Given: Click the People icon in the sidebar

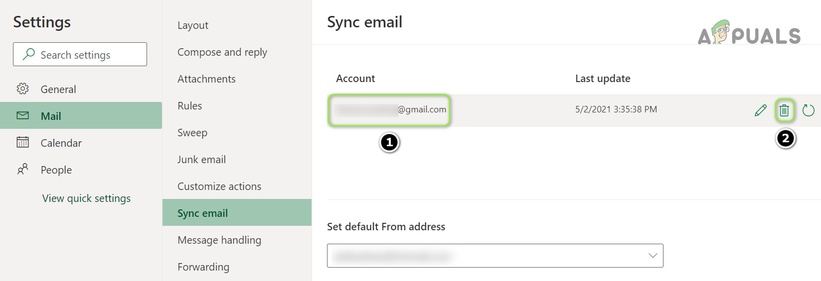Looking at the screenshot, I should [x=22, y=170].
